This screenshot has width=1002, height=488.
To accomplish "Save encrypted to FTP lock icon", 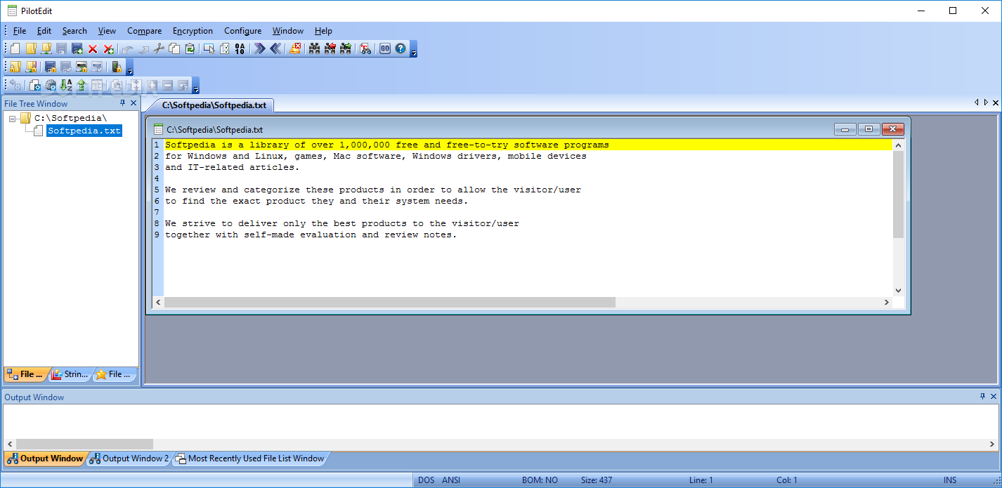I will point(82,67).
